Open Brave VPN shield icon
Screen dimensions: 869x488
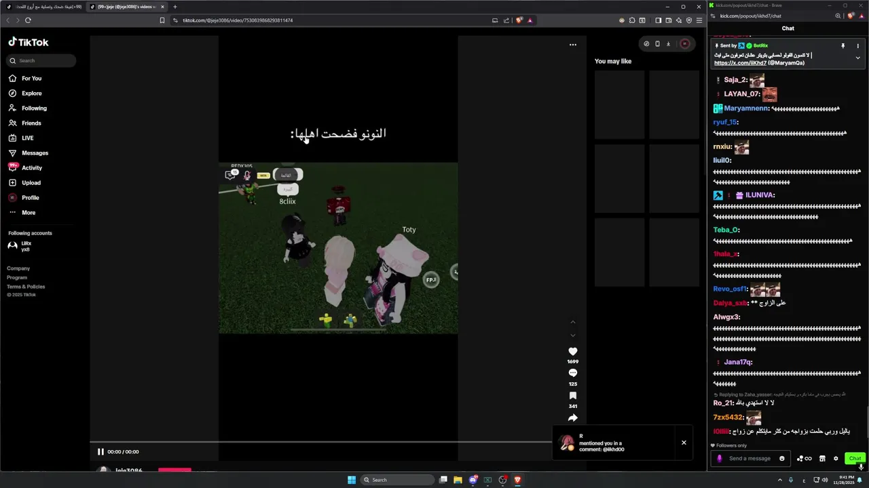coord(689,20)
